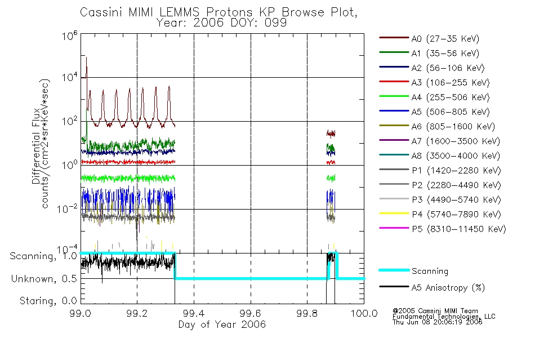Click the 99.8 x-axis tick label

(x=307, y=313)
